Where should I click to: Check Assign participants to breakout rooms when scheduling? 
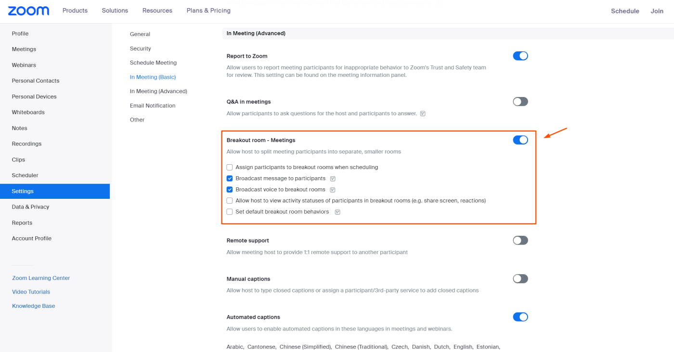pyautogui.click(x=230, y=168)
